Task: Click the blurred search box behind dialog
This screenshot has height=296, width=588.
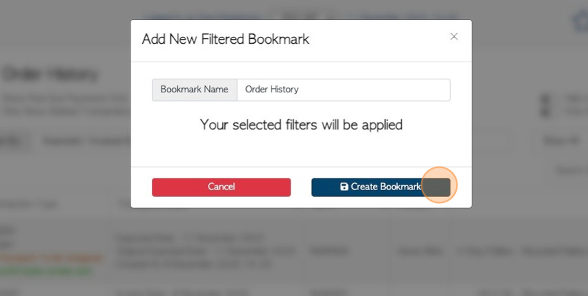Action: 571,171
